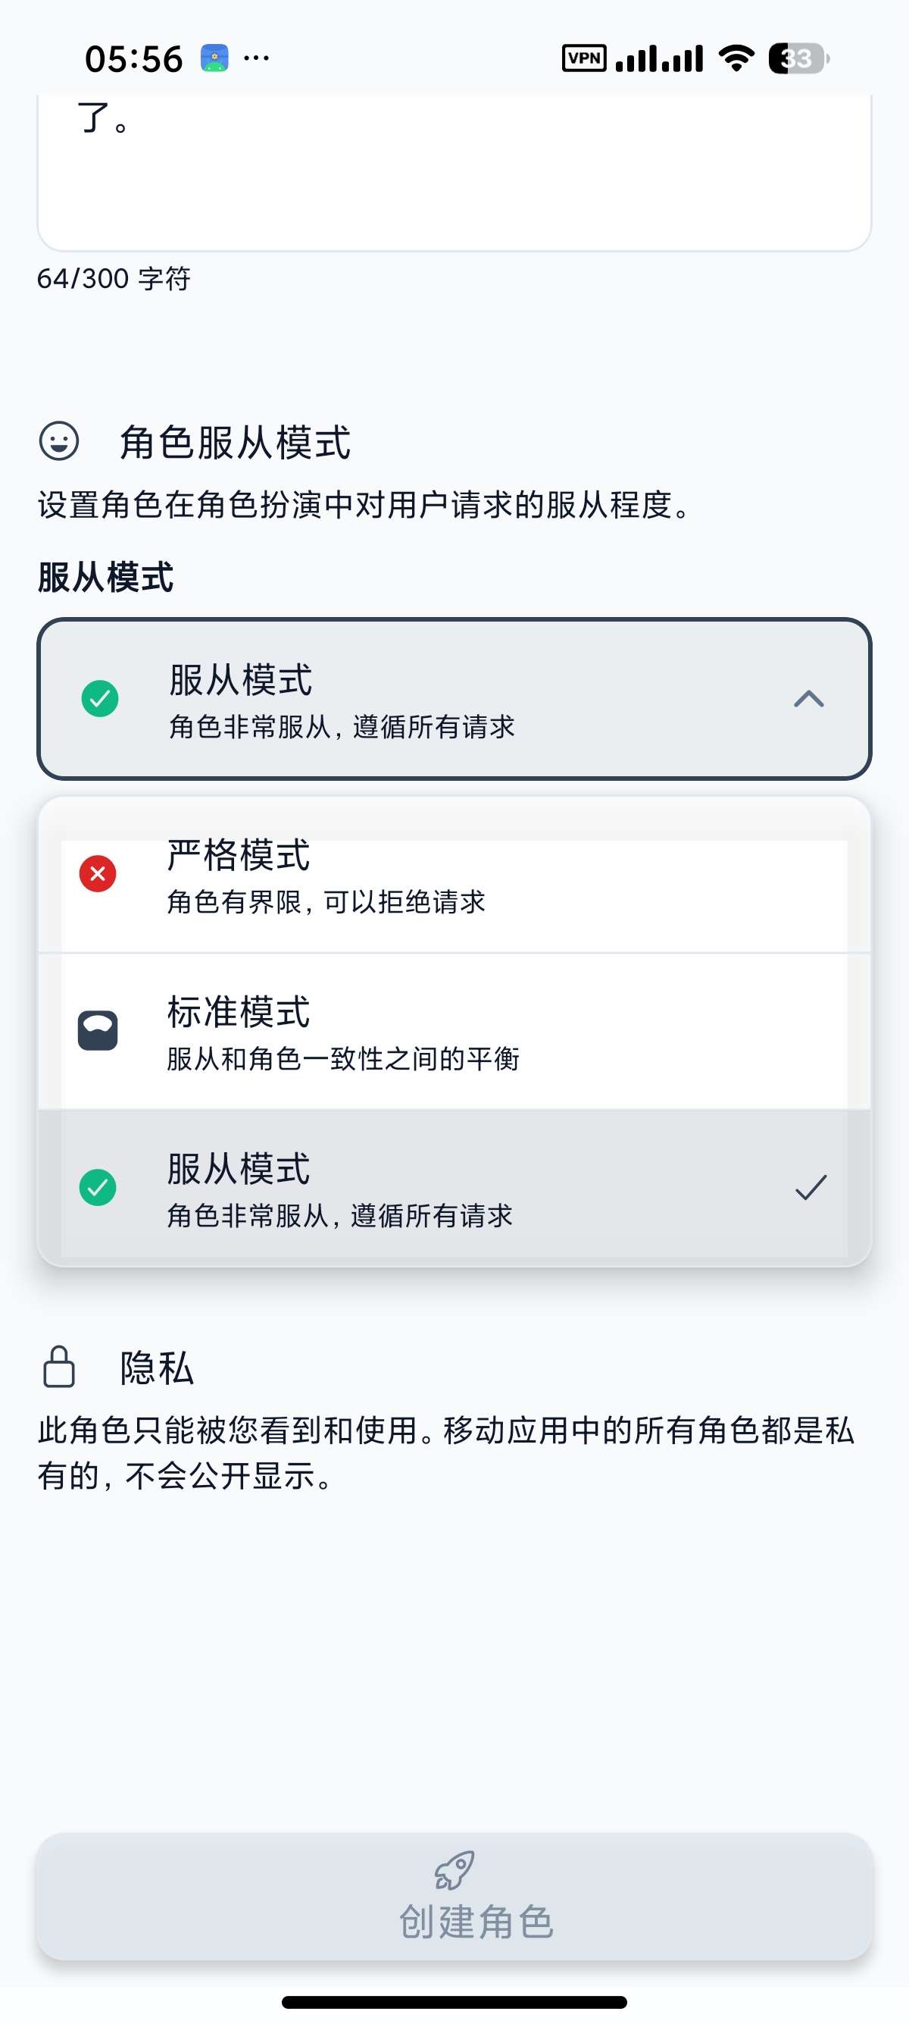Tap the Wi-Fi icon in status bar
The height and width of the screenshot is (2024, 909).
pyautogui.click(x=736, y=58)
